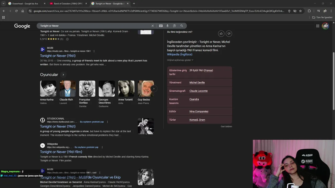
Task: Open MUBI'de Oyuncular ve Ekip result
Action: [80, 177]
